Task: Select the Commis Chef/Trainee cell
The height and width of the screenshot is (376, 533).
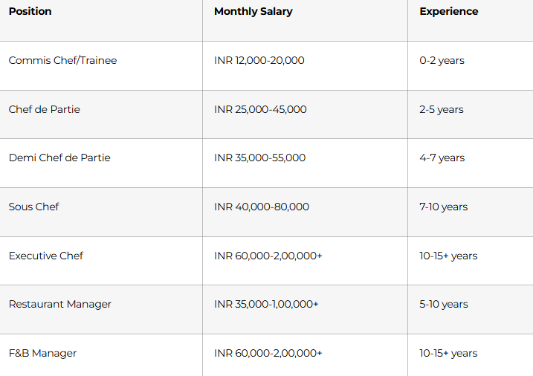Action: (62, 61)
